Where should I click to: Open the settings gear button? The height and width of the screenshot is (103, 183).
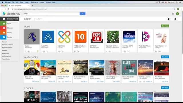tap(175, 19)
